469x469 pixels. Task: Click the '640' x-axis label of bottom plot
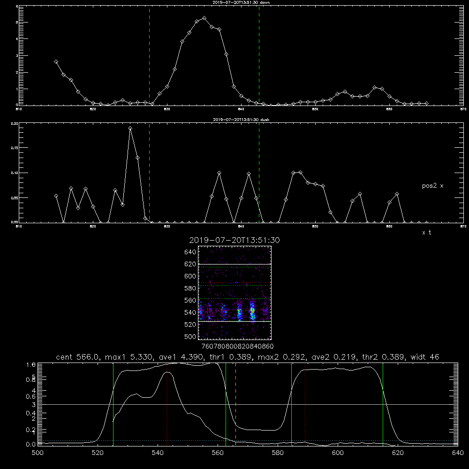(458, 453)
